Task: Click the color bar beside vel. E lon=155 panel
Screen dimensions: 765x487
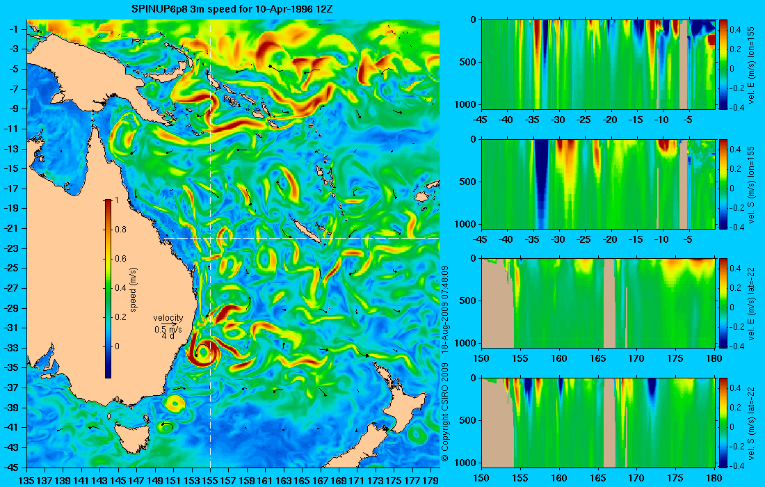Action: [723, 65]
